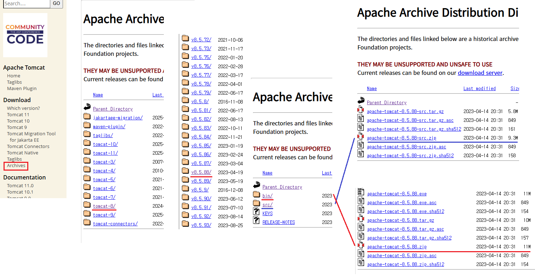This screenshot has height=278, width=535.
Task: Click the GO search button
Action: point(57,4)
